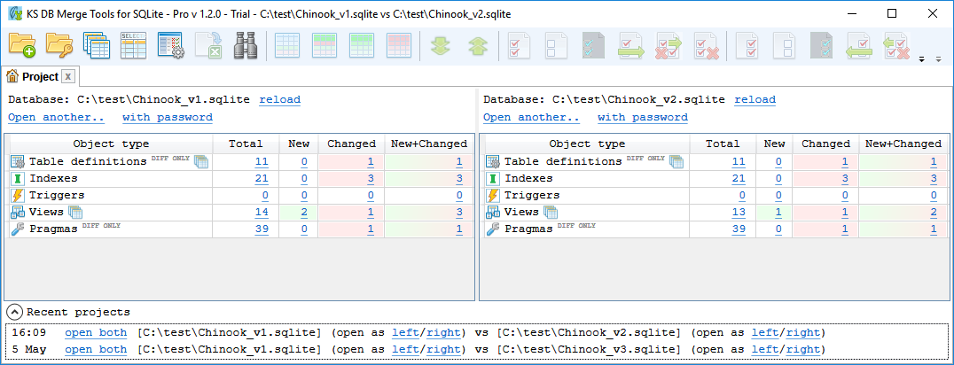Image resolution: width=954 pixels, height=365 pixels.
Task: Click the all-green rows grid toolbar icon
Action: coord(362,46)
